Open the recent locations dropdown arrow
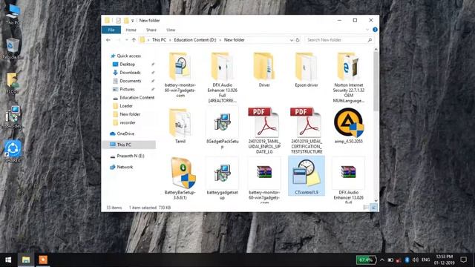Viewport: 475px width, 267px height. [x=127, y=40]
